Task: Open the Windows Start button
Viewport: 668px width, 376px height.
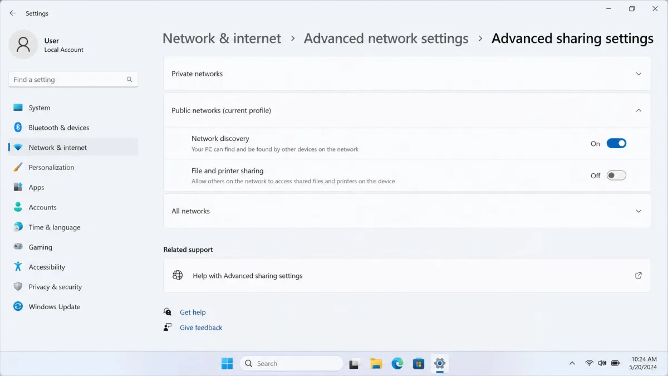Action: (227, 363)
